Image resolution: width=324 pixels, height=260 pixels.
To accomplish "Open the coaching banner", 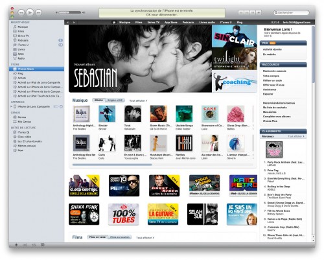I will [235, 81].
